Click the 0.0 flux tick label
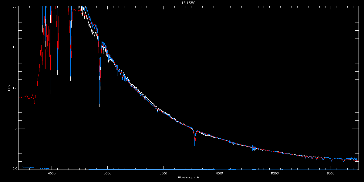 [14, 168]
